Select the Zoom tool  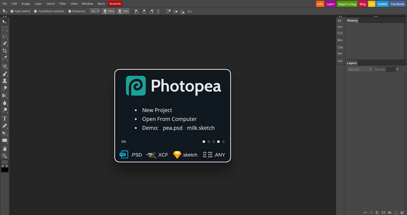(x=5, y=156)
